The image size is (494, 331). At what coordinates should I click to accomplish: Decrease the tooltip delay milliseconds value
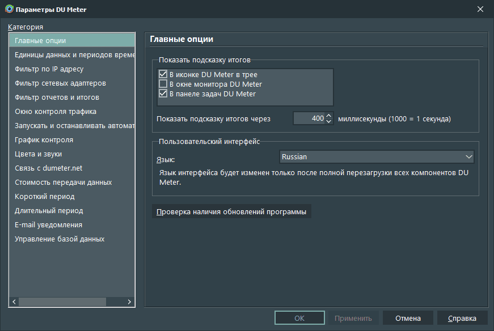point(328,122)
